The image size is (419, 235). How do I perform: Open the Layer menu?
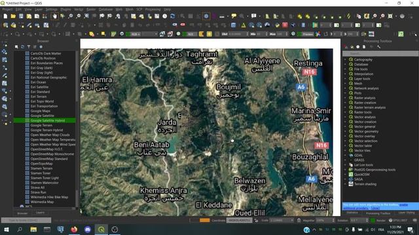[39, 9]
